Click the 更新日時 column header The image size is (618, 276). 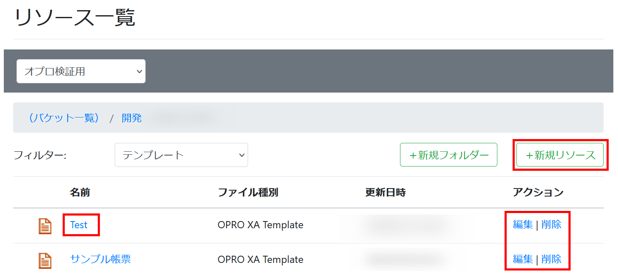pos(385,193)
